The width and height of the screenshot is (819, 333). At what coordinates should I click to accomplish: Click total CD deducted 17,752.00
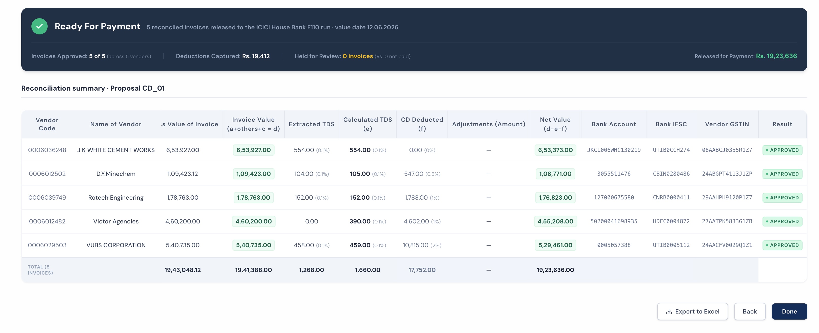(422, 270)
